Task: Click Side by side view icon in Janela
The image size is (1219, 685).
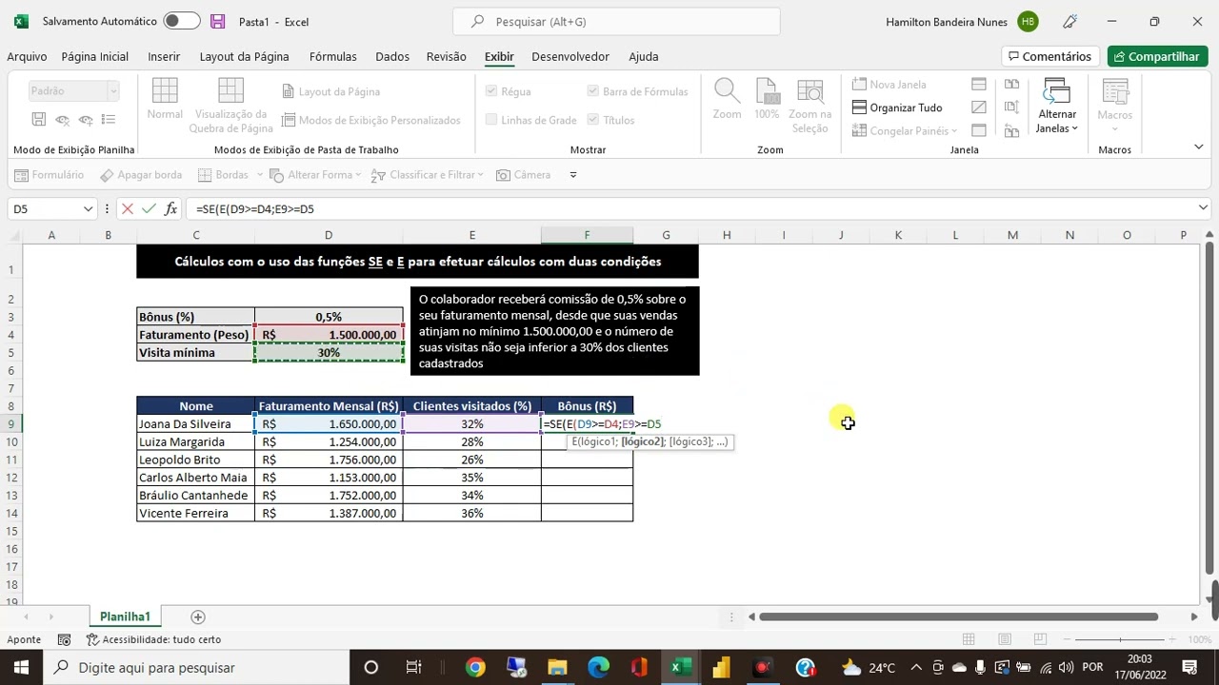Action: (1011, 85)
